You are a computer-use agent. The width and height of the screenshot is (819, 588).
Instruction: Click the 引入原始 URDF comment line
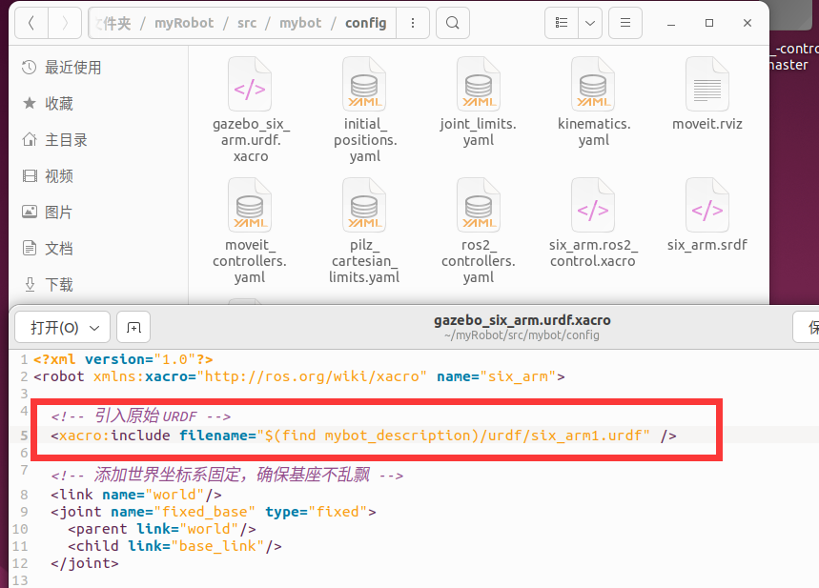coord(140,416)
